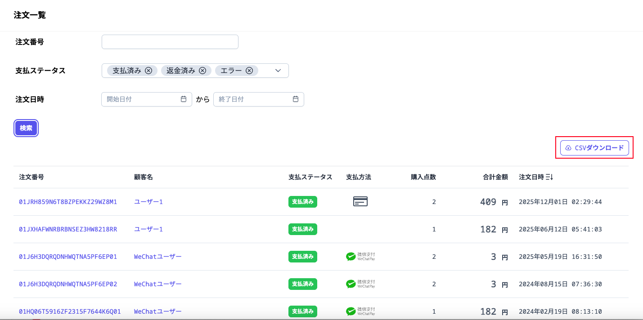Click date 2025年06月12日 05:41:03
Screen dimensions: 643x320
pyautogui.click(x=560, y=229)
